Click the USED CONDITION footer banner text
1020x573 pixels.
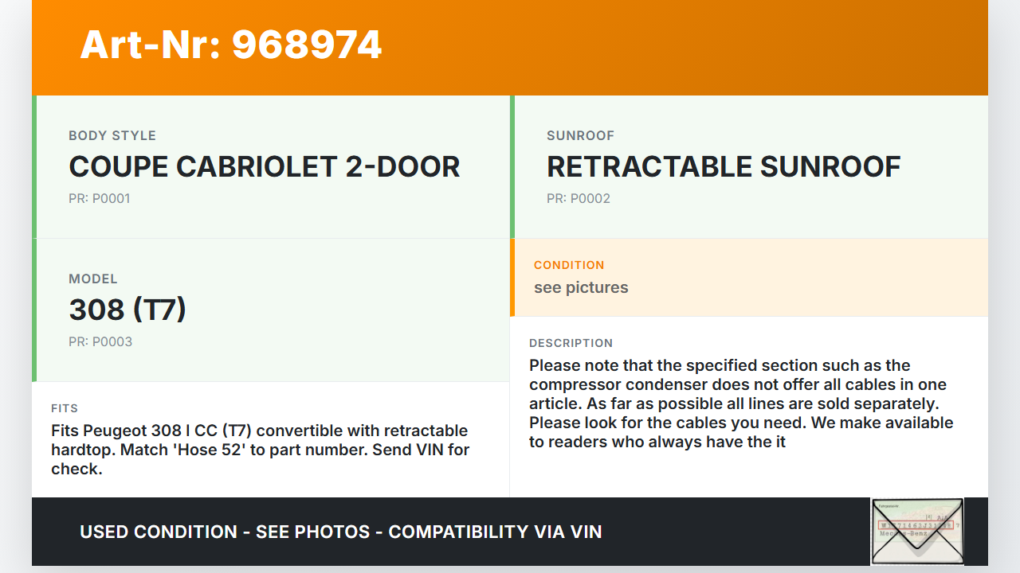[x=340, y=532]
